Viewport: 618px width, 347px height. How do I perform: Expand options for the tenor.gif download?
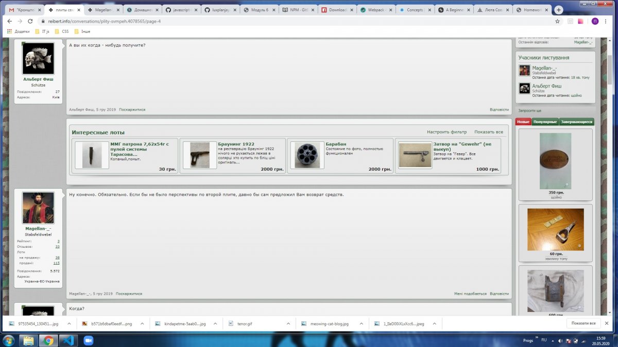coord(287,324)
